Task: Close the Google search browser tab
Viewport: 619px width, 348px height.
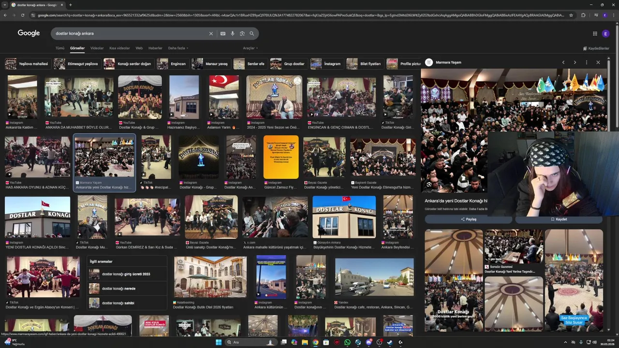Action: (x=62, y=5)
